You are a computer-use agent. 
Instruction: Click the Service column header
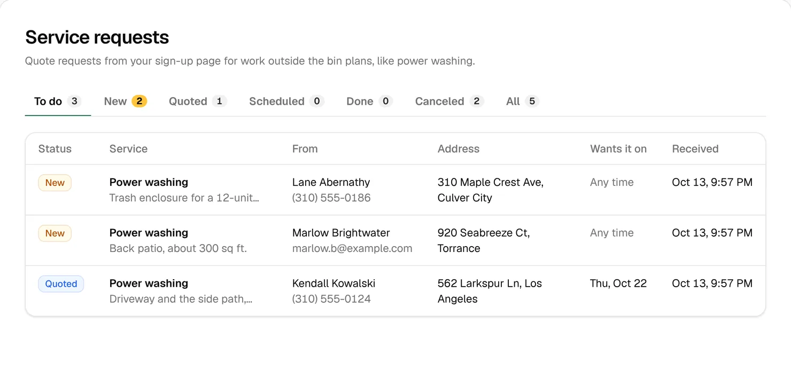(128, 149)
